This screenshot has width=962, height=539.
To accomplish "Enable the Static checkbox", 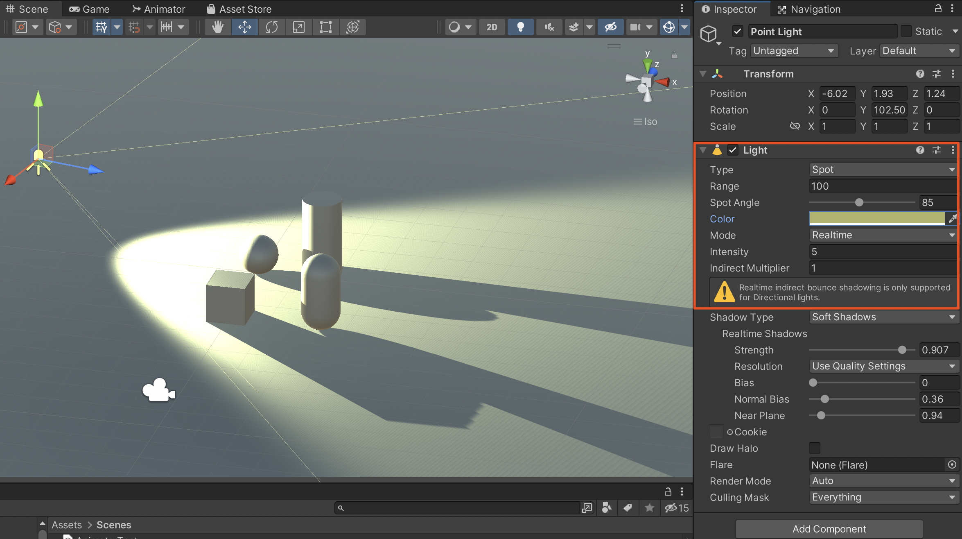I will [x=906, y=32].
